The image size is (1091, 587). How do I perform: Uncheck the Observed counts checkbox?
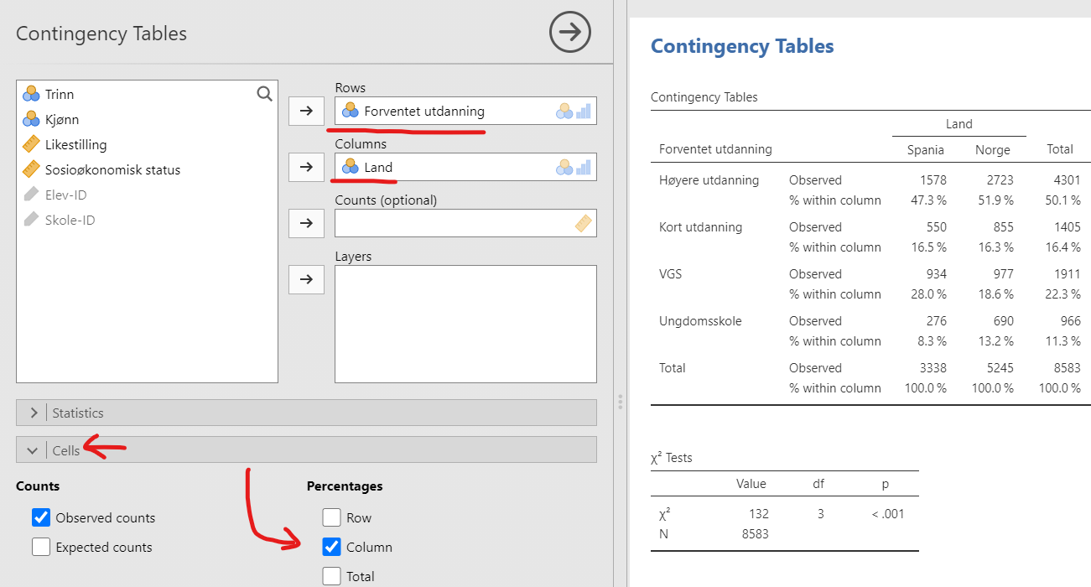click(x=41, y=518)
